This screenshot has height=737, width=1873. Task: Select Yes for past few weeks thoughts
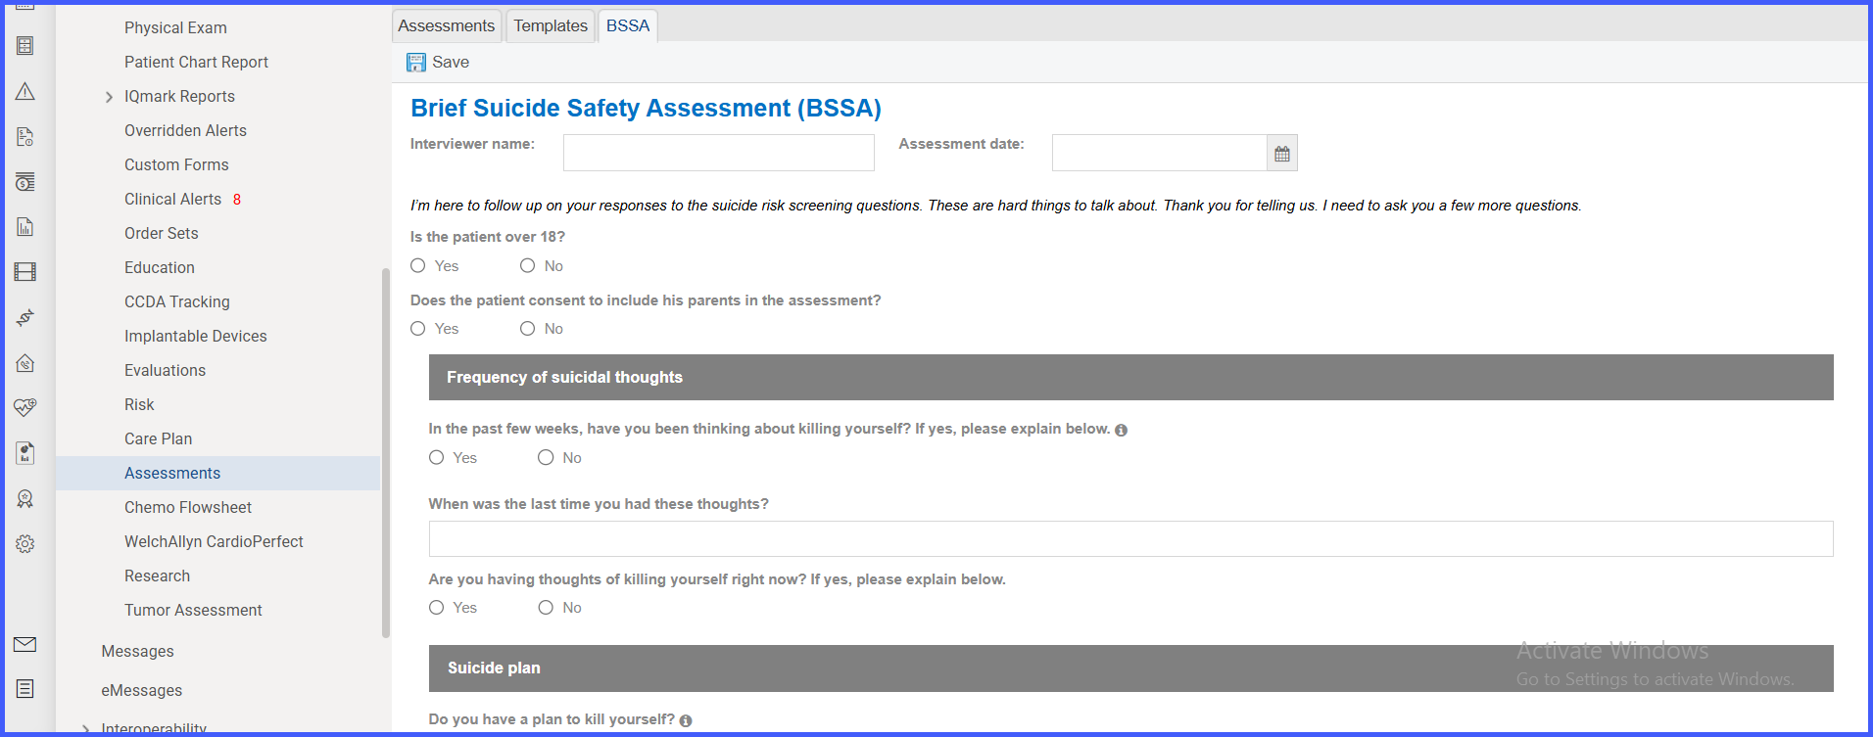pos(437,458)
